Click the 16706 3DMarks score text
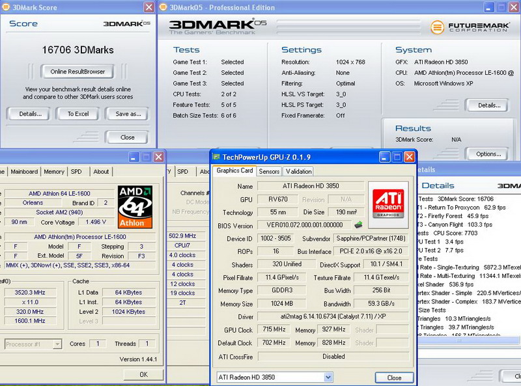The height and width of the screenshot is (386, 521). tap(77, 50)
